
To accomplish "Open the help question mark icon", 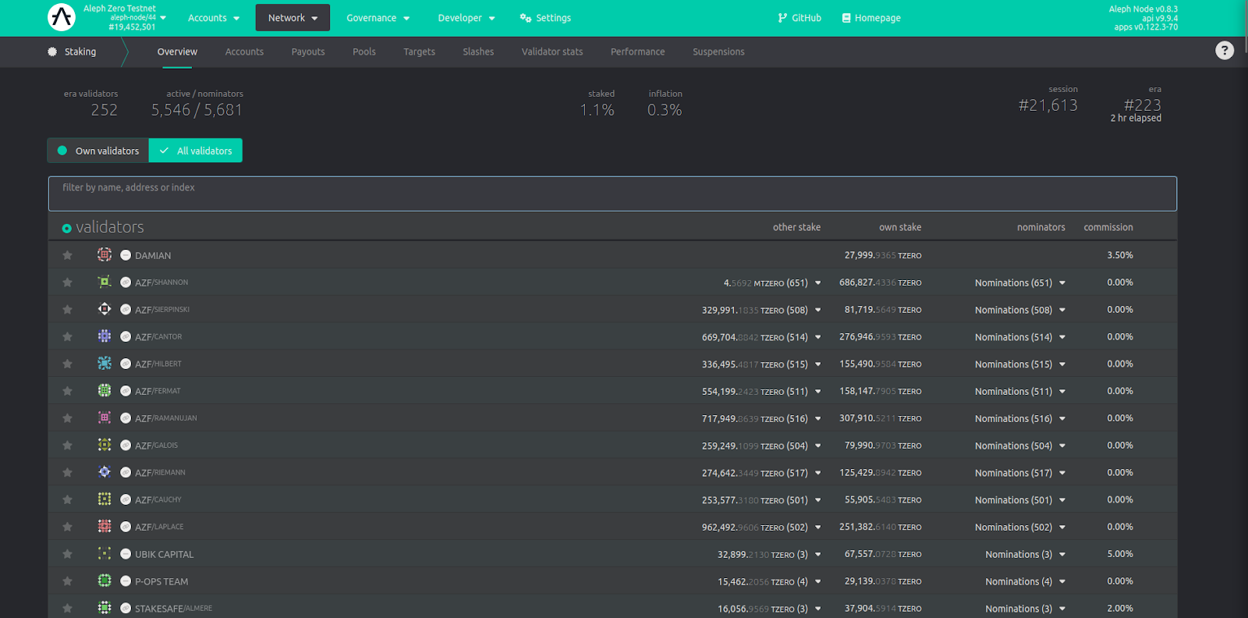I will pos(1225,51).
